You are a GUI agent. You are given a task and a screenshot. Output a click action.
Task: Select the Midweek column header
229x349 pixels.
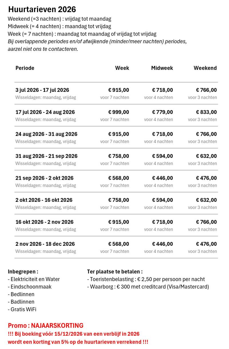pos(162,68)
